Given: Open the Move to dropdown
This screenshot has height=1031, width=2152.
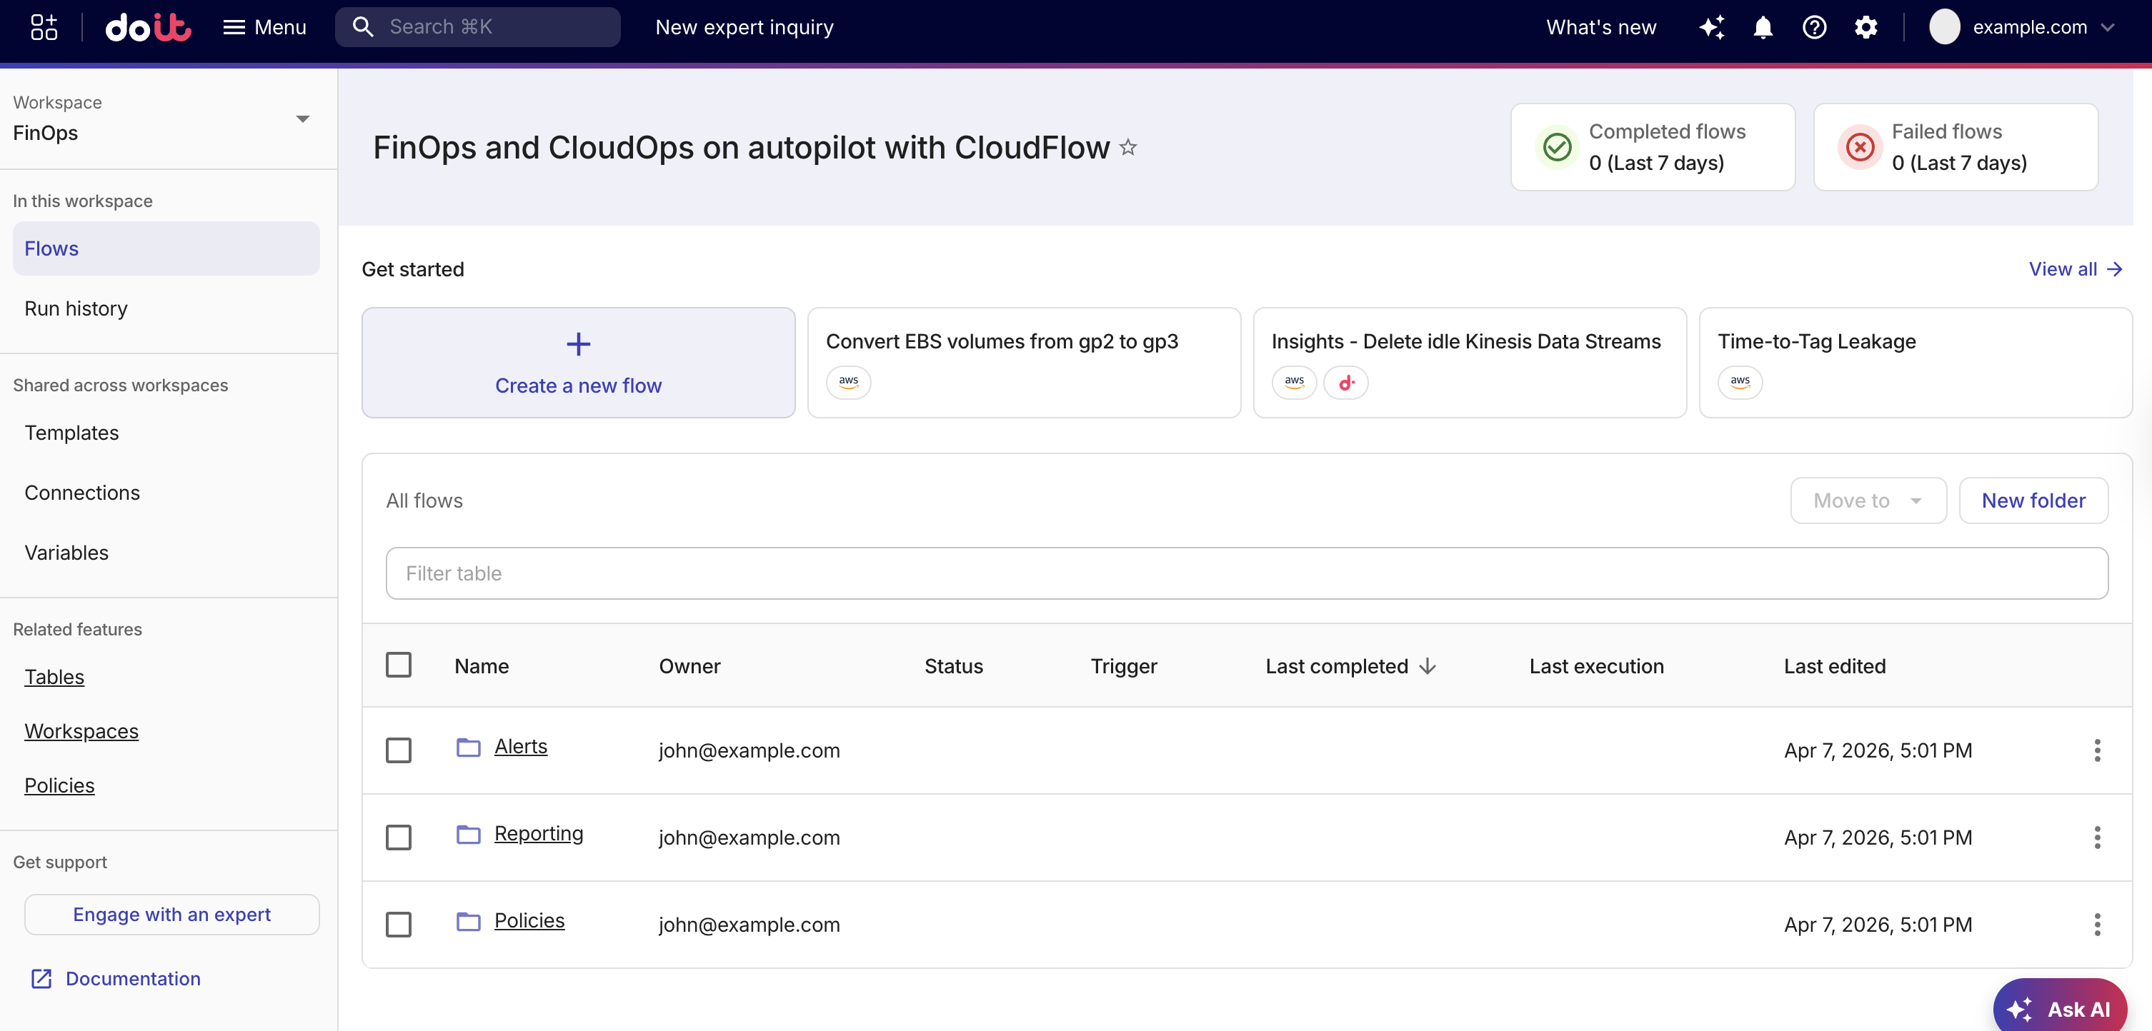Looking at the screenshot, I should click(x=1868, y=500).
